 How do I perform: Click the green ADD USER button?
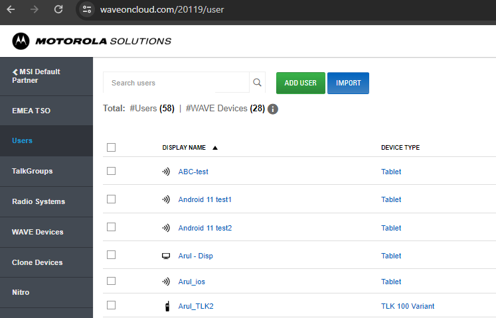point(301,83)
